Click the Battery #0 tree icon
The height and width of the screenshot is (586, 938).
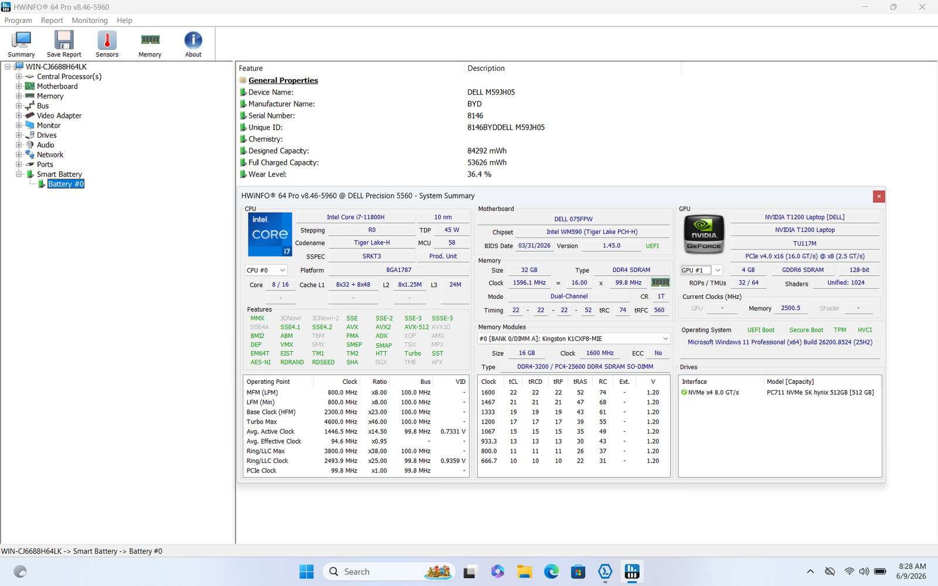pos(42,184)
